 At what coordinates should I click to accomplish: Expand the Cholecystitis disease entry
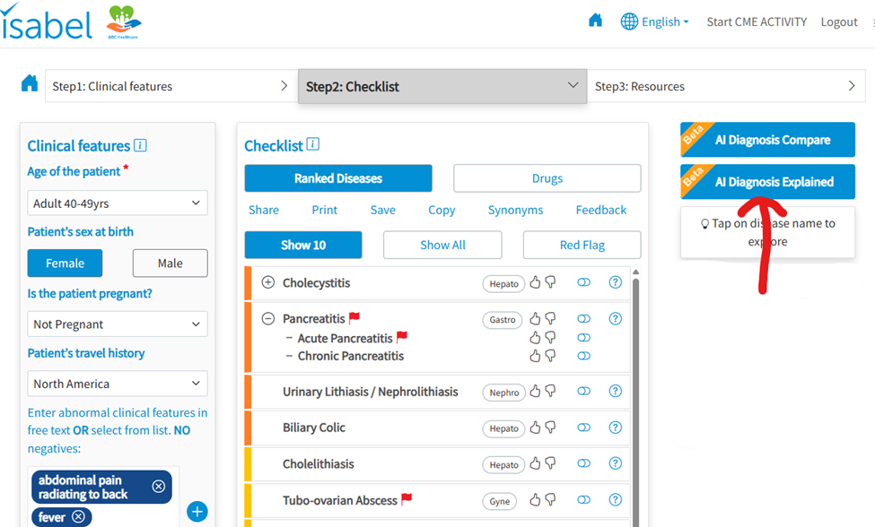[x=267, y=282]
